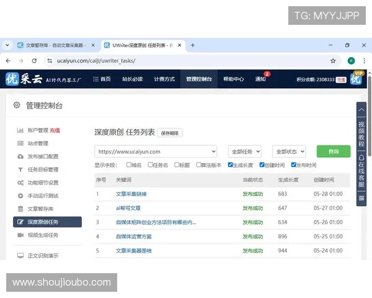Enable the 算法版本 field checkbox

click(x=198, y=165)
